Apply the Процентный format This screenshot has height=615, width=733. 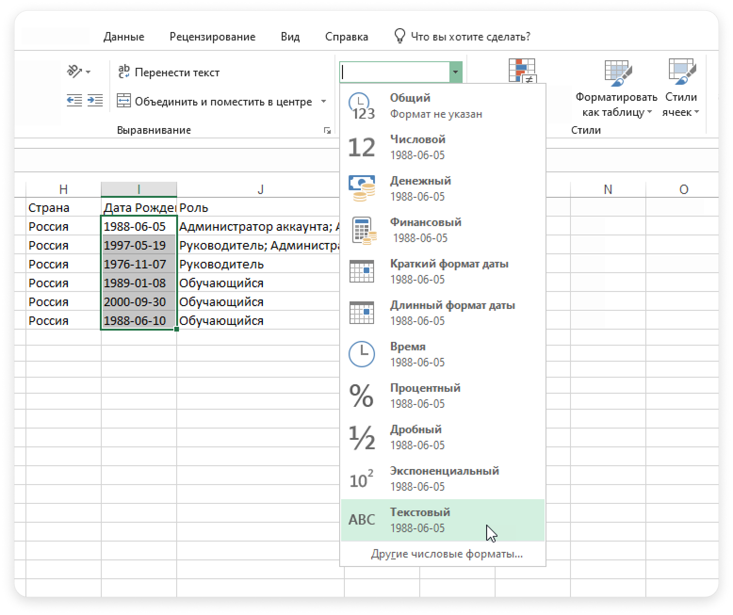tap(442, 396)
